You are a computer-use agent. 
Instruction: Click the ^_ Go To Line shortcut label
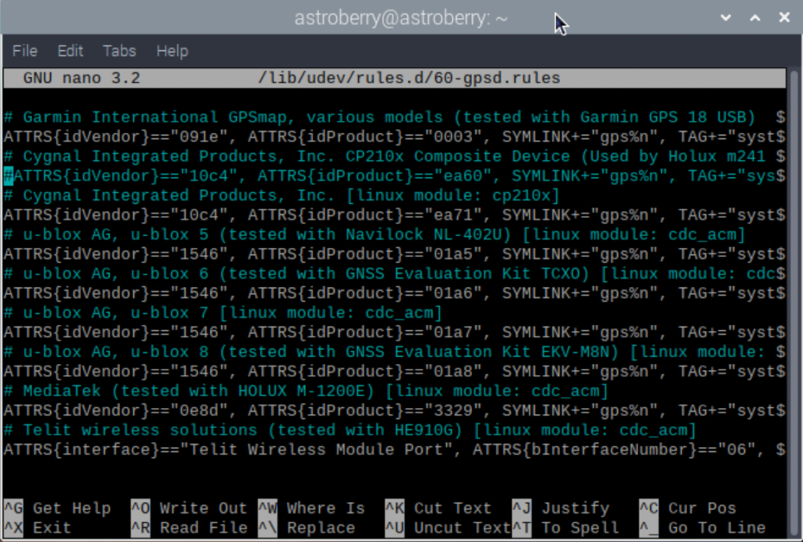click(703, 528)
